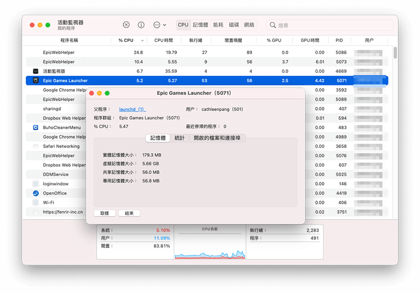
Task: Select the Google Chrome Helper row PID 3592
Action: click(56, 90)
